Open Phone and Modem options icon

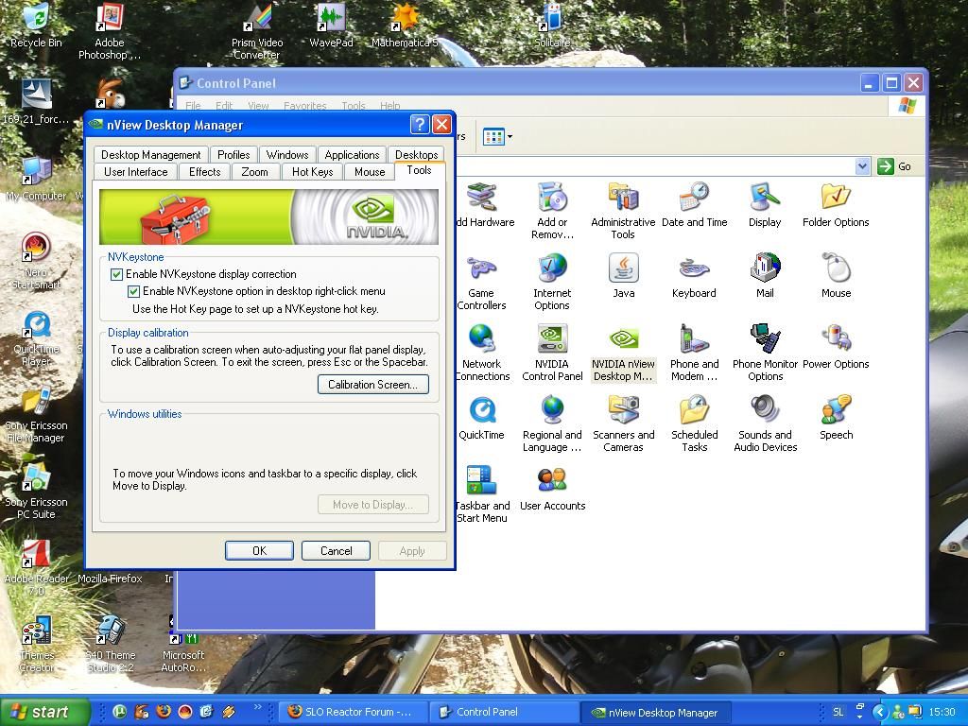click(694, 353)
